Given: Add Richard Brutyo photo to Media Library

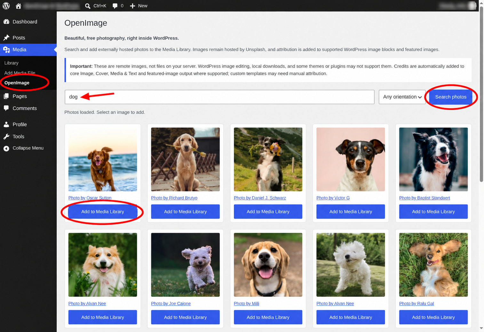Looking at the screenshot, I should [x=185, y=212].
